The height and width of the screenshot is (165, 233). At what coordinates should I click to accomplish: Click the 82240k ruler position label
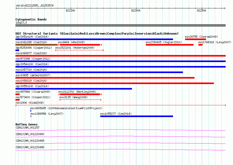tap(136, 10)
